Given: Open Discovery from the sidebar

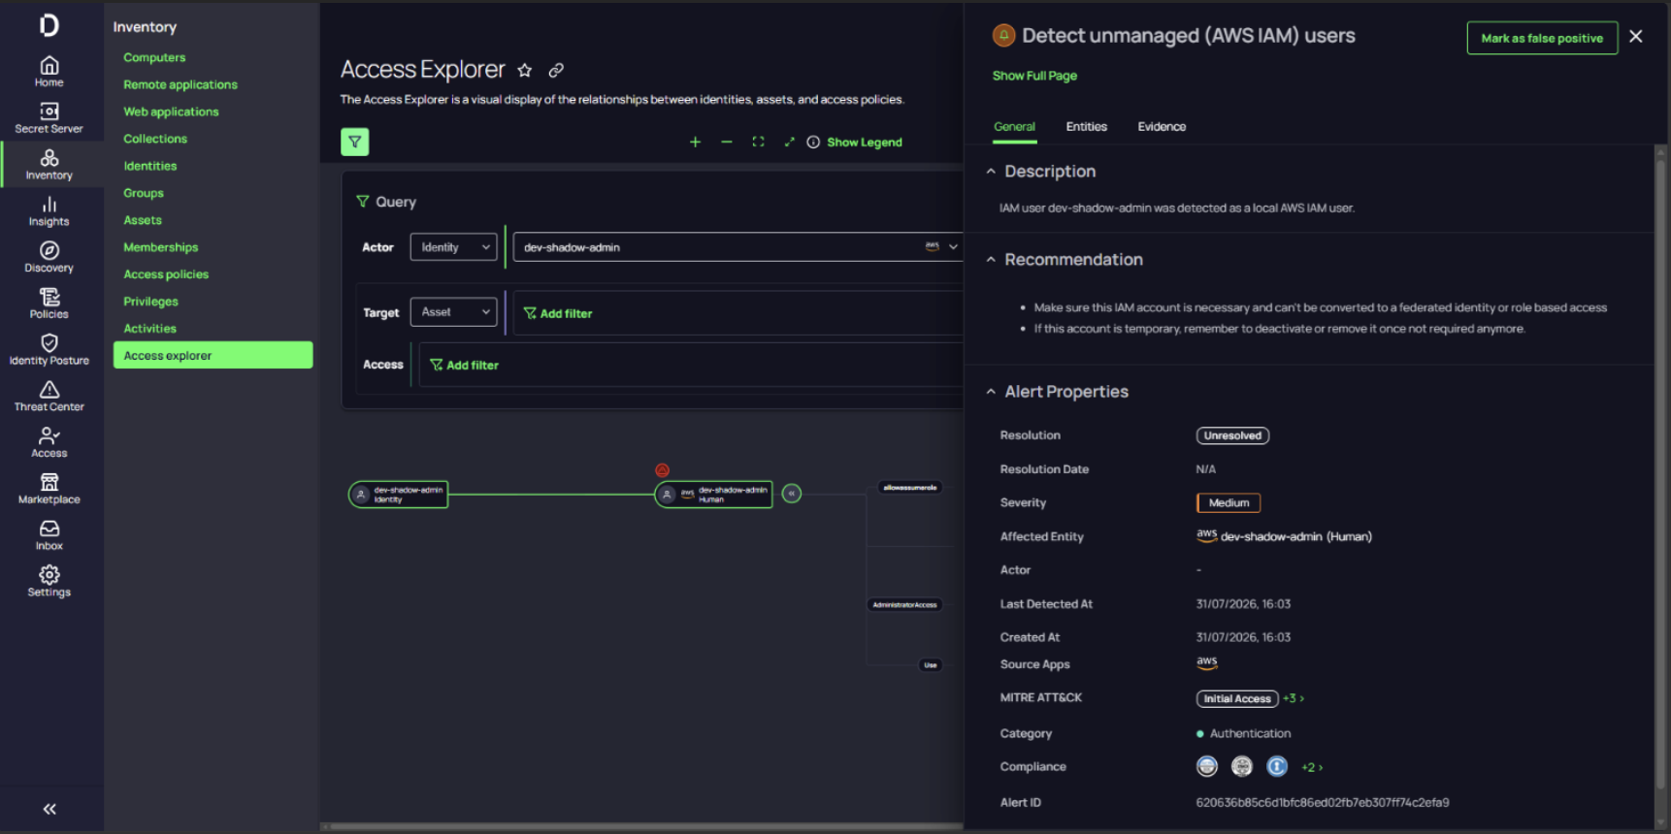Looking at the screenshot, I should 49,258.
